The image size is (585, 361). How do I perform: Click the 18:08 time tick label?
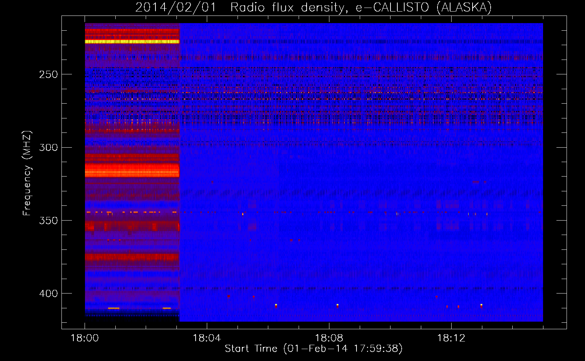[329, 338]
